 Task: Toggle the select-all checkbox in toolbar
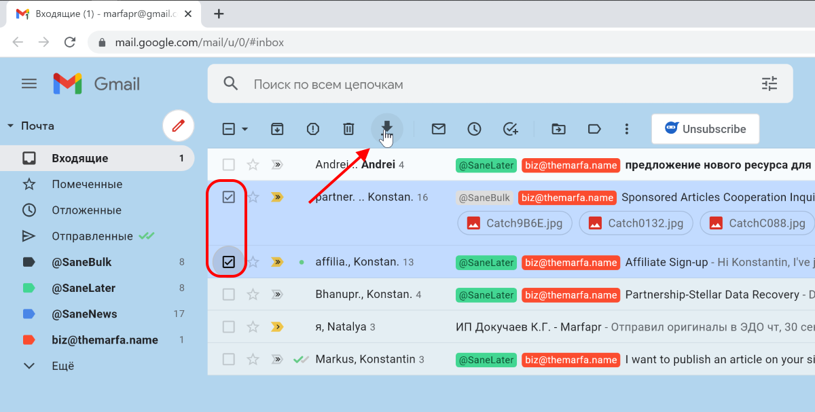[x=229, y=129]
